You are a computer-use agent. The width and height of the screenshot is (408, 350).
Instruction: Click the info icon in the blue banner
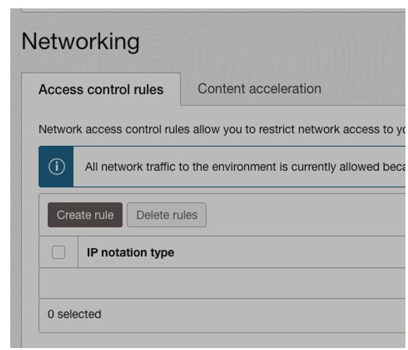[56, 167]
